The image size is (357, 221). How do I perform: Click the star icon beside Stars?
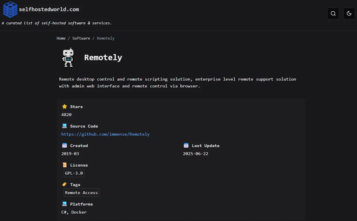[65, 107]
